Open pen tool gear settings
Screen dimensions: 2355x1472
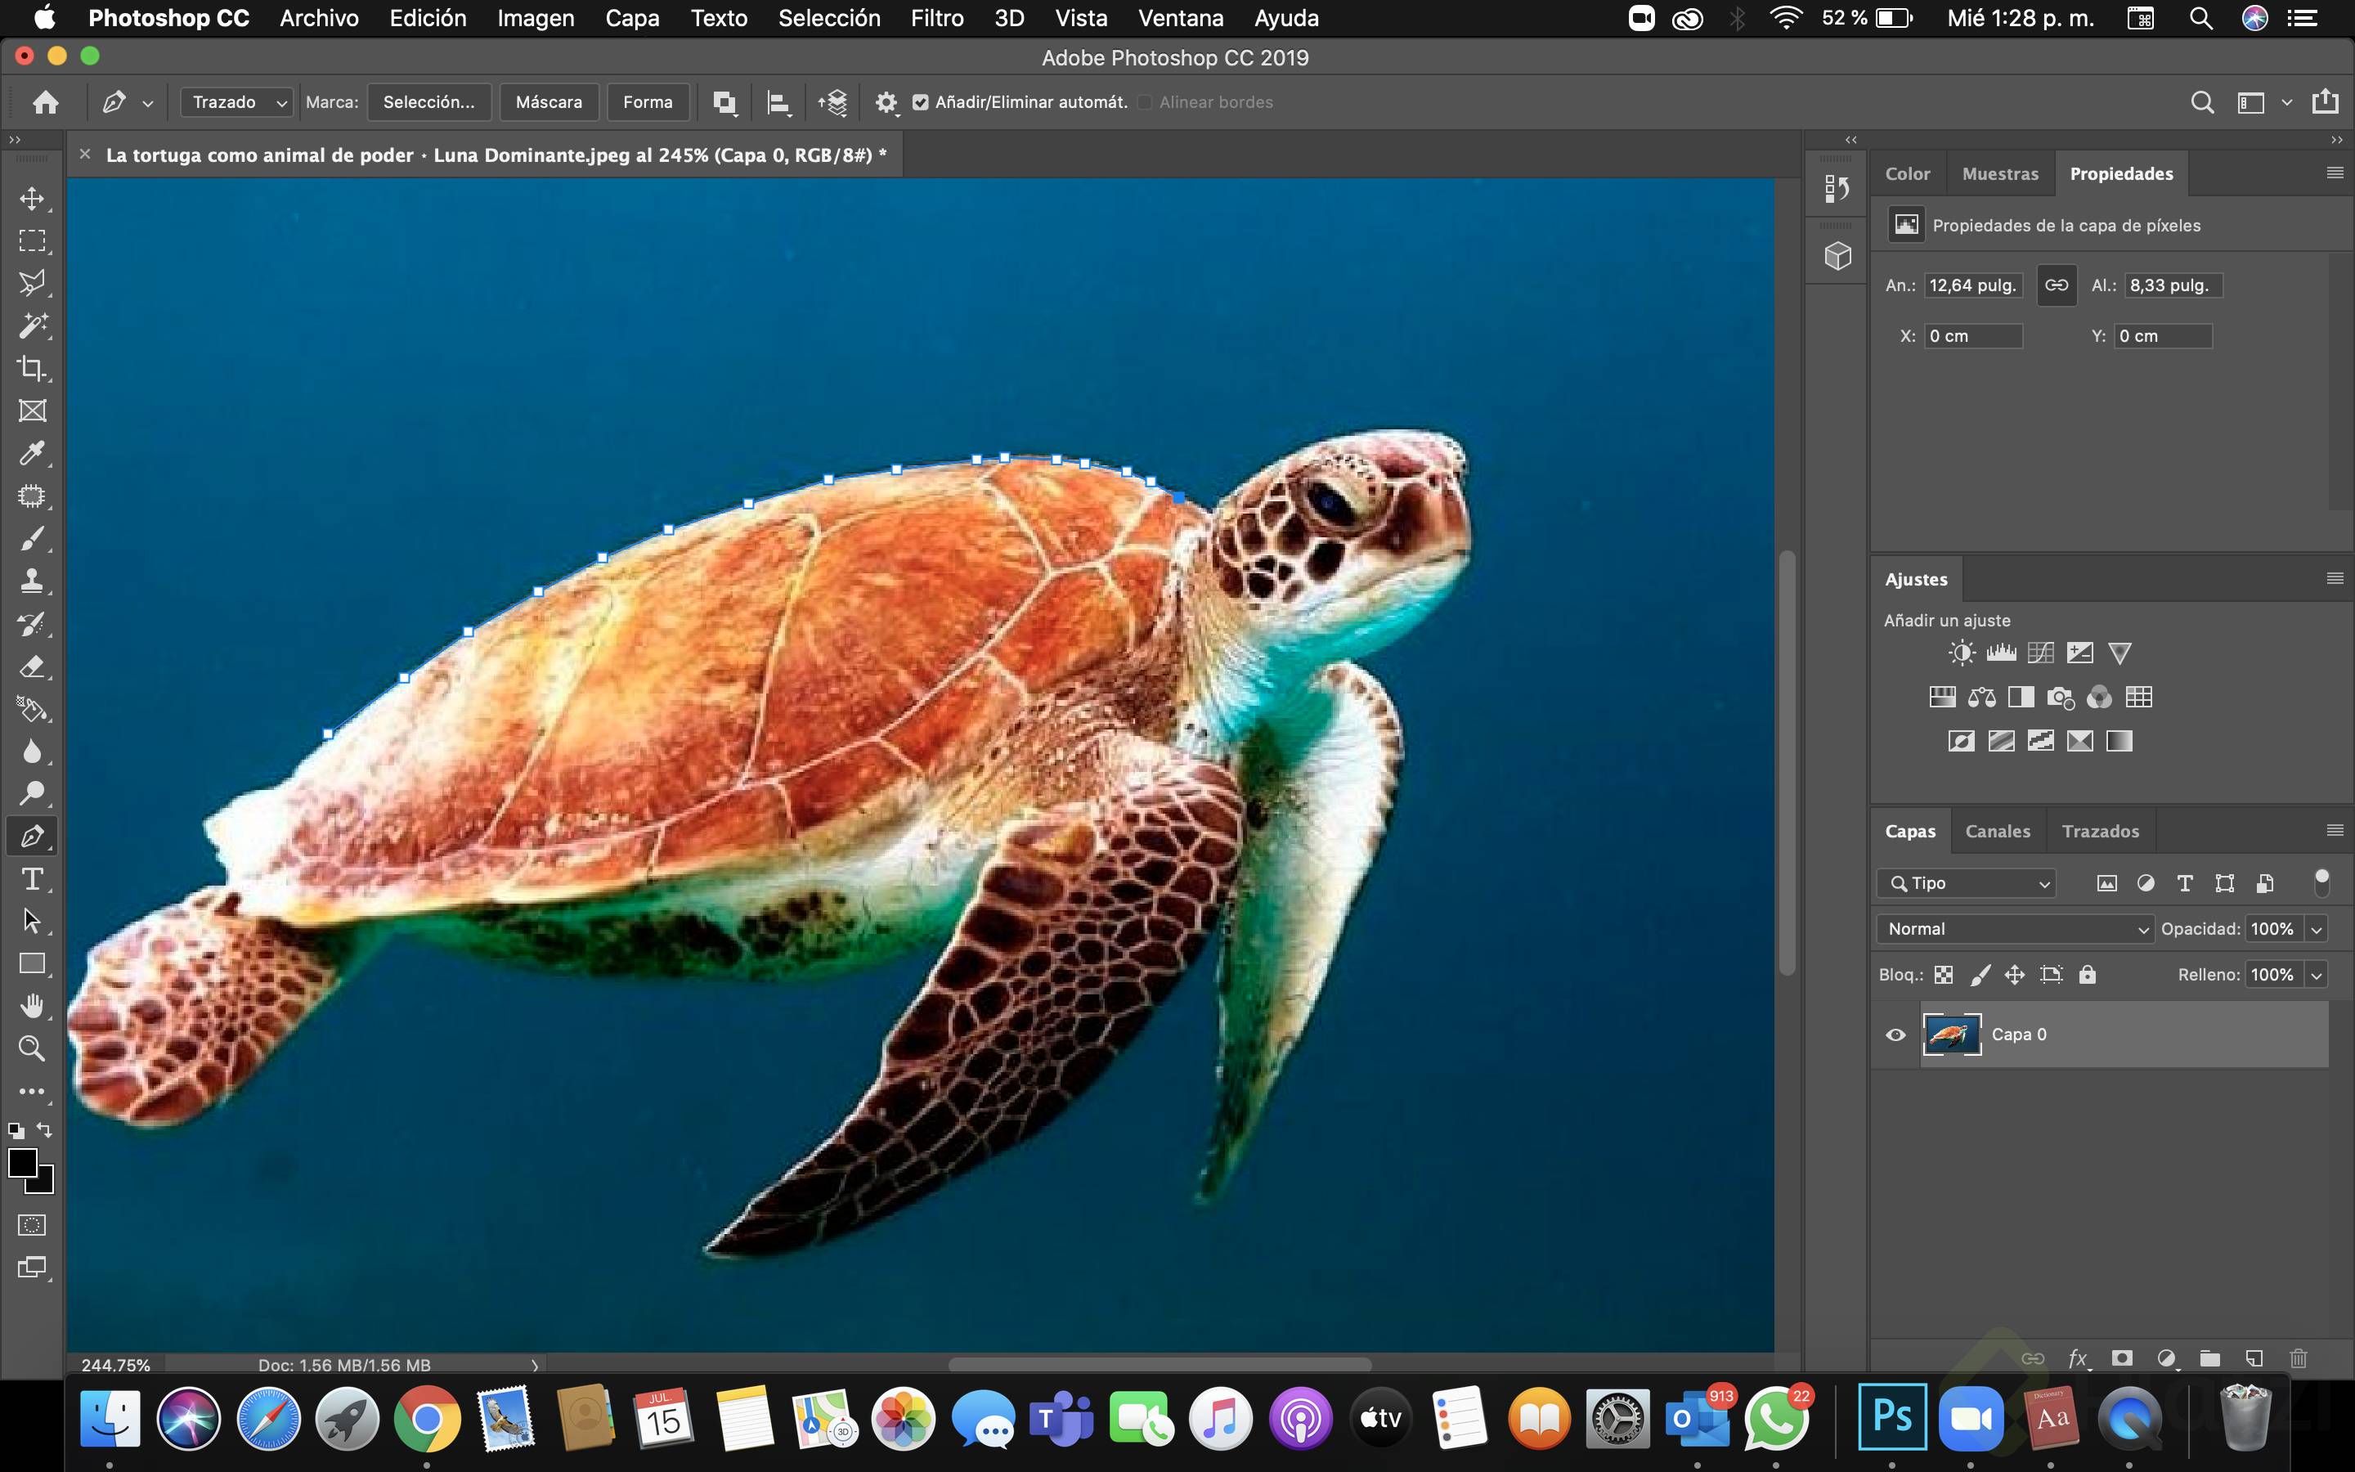[886, 102]
